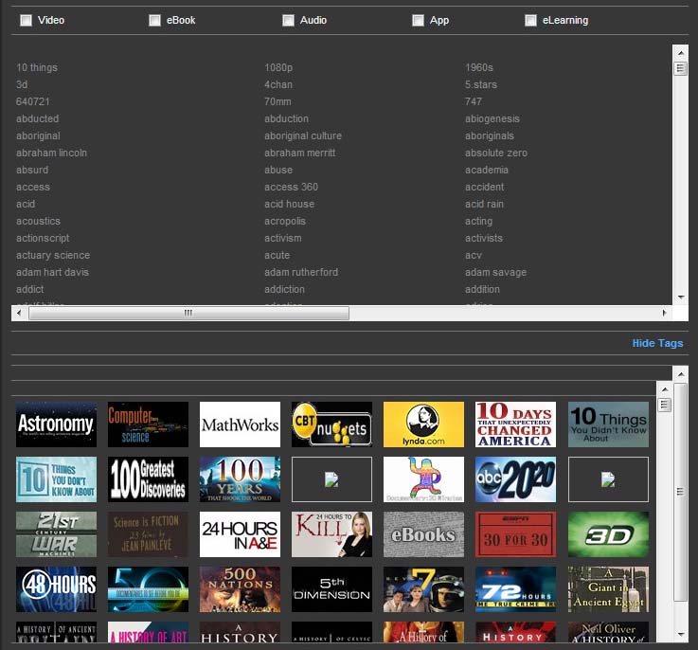This screenshot has width=698, height=650.
Task: Click tag list scroll right arrow
Action: click(x=664, y=314)
